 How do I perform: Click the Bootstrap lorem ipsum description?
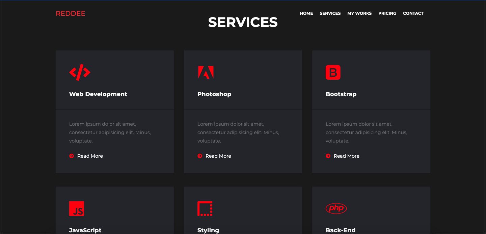click(x=367, y=132)
